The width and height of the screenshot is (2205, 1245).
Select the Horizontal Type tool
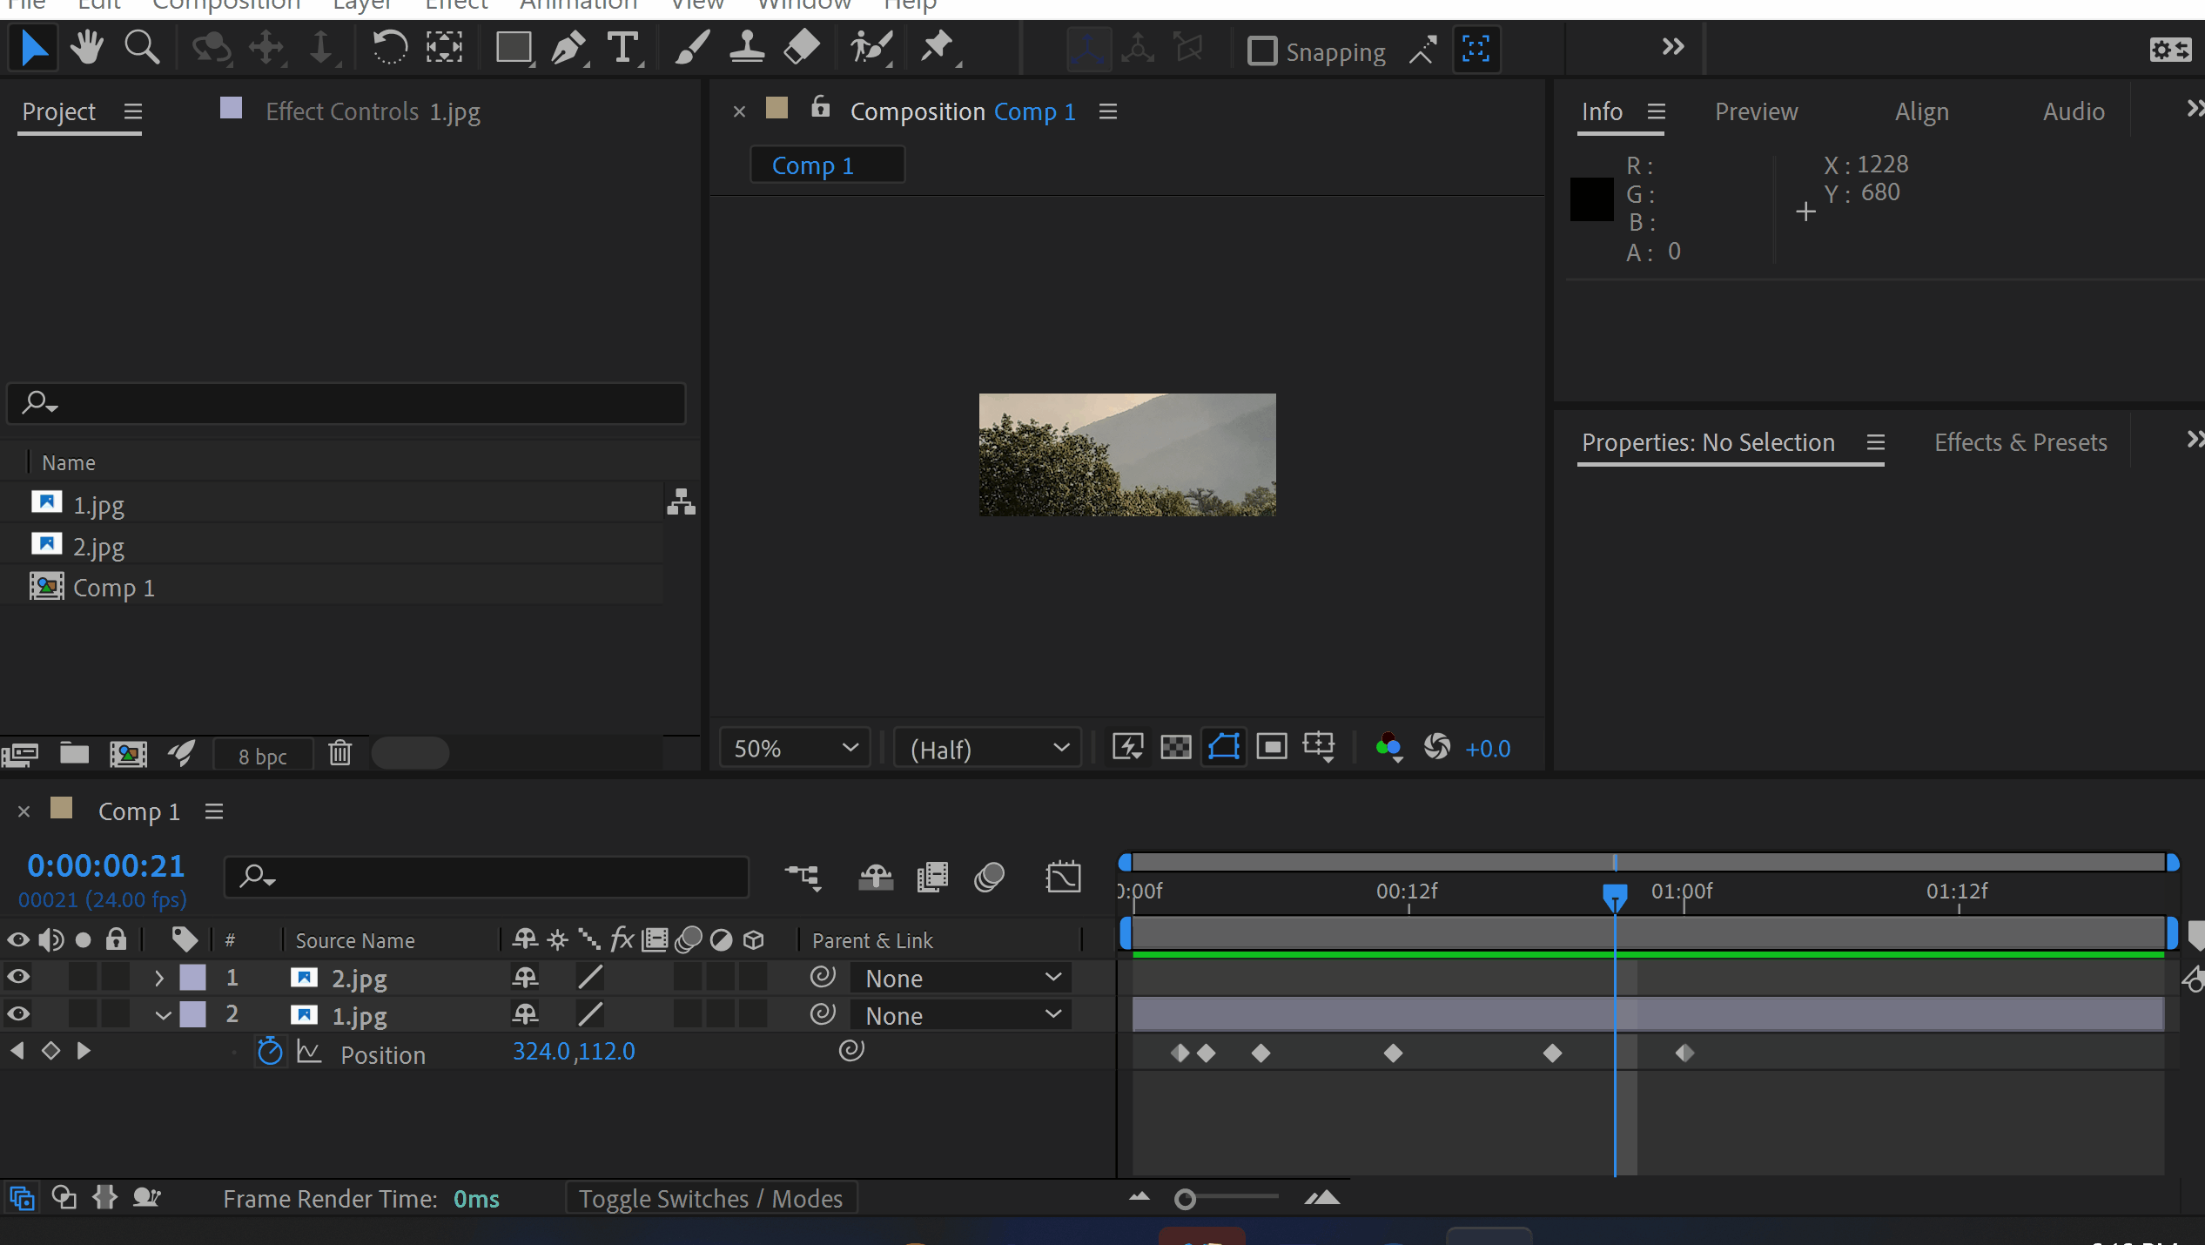(x=622, y=48)
